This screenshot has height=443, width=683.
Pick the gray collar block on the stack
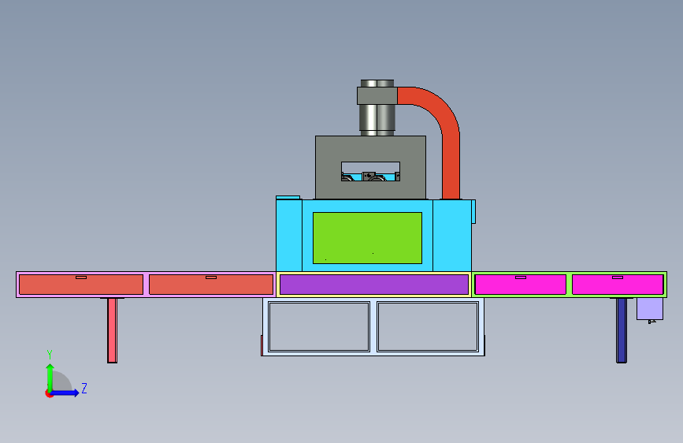coord(377,96)
